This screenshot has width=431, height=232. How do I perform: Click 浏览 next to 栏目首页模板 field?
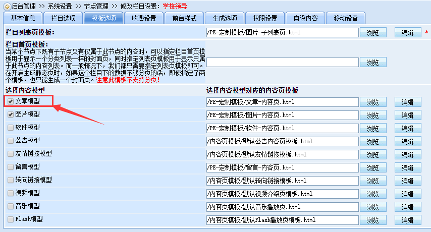click(x=372, y=63)
